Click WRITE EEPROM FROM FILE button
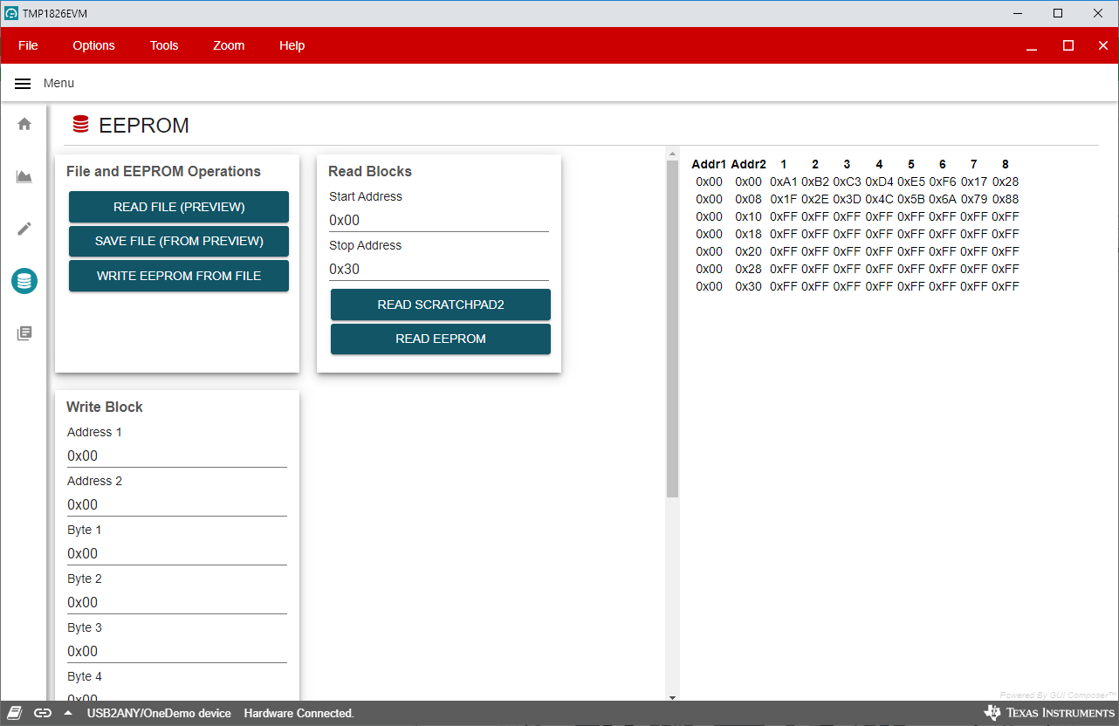Image resolution: width=1119 pixels, height=726 pixels. pyautogui.click(x=179, y=276)
